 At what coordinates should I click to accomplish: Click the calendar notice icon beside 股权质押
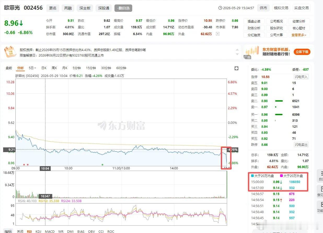click(10, 52)
